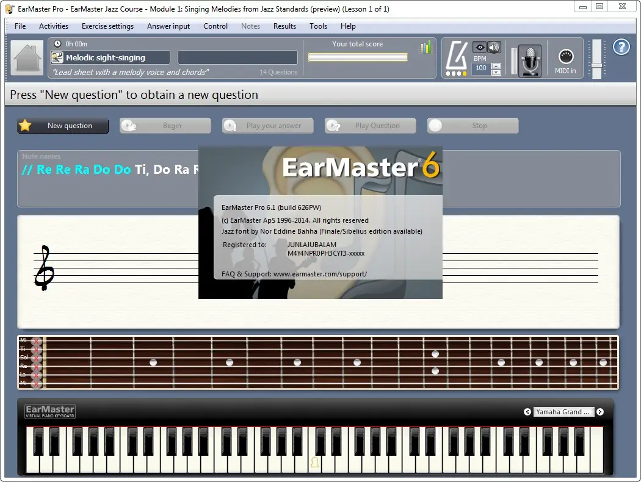Open the Activities menu
This screenshot has width=641, height=482.
click(54, 26)
